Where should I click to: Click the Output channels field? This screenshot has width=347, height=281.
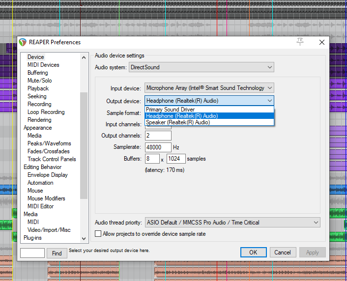(158, 136)
